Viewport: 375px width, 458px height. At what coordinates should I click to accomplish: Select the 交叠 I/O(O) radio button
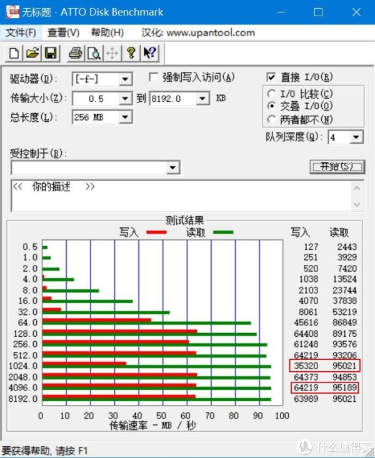coord(271,106)
